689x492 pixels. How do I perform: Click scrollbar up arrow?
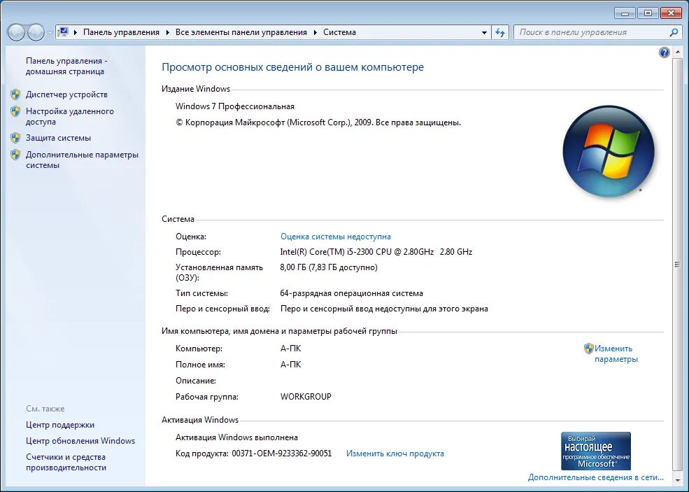(676, 52)
